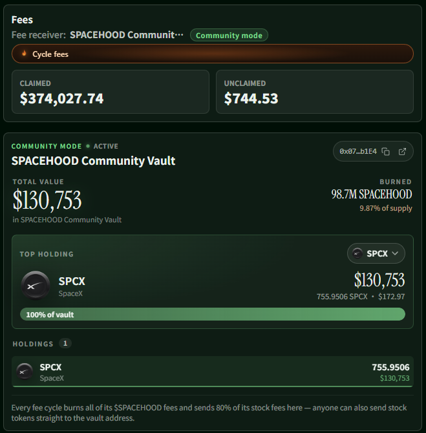Screen dimensions: 426x433
Task: Open the SPCX top holding dropdown
Action: pos(376,253)
